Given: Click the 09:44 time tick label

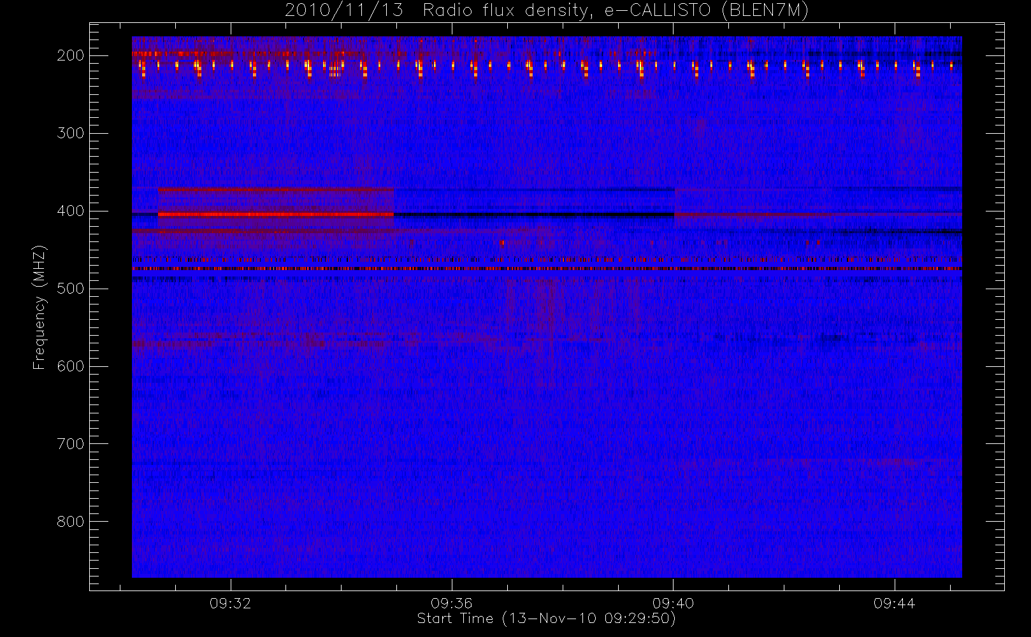Looking at the screenshot, I should pos(894,603).
